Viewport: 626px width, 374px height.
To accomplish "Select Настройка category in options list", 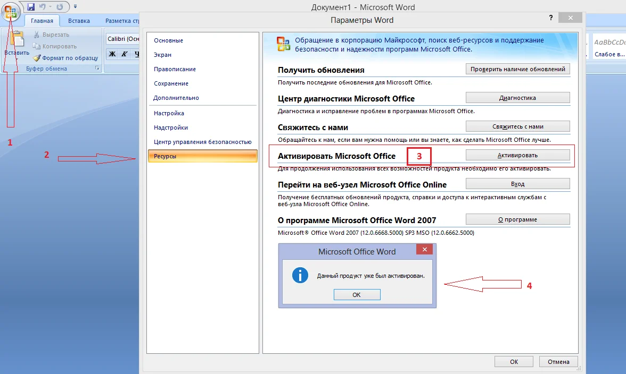I will tap(202, 114).
